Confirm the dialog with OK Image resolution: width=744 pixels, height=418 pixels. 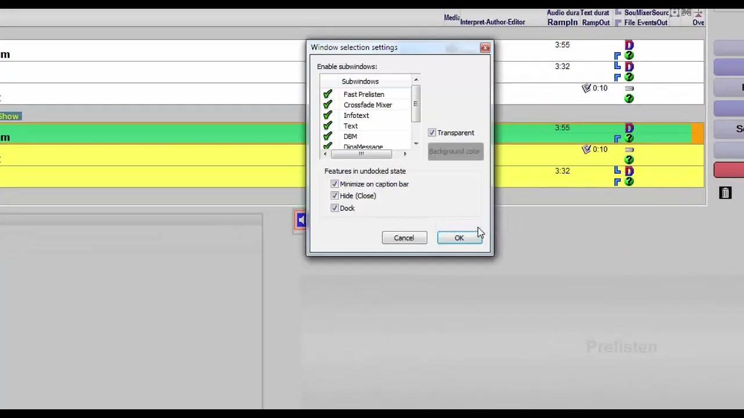coord(459,237)
